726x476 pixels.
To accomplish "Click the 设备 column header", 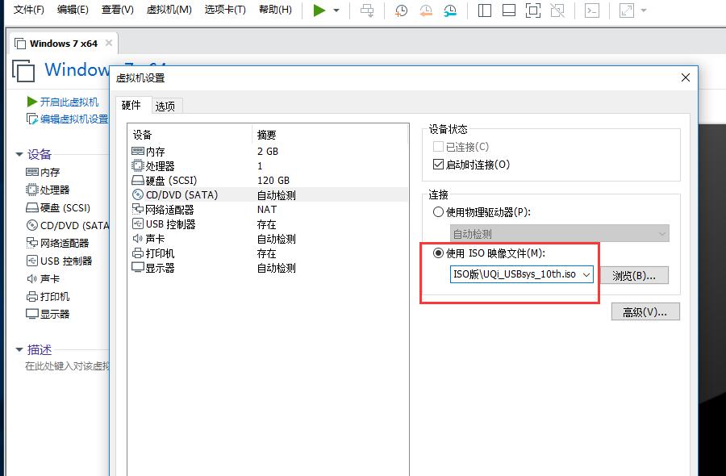I will pos(190,135).
